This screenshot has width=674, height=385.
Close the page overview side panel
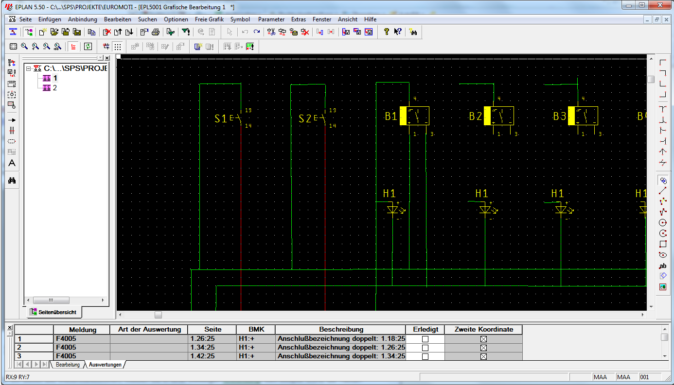(x=107, y=58)
